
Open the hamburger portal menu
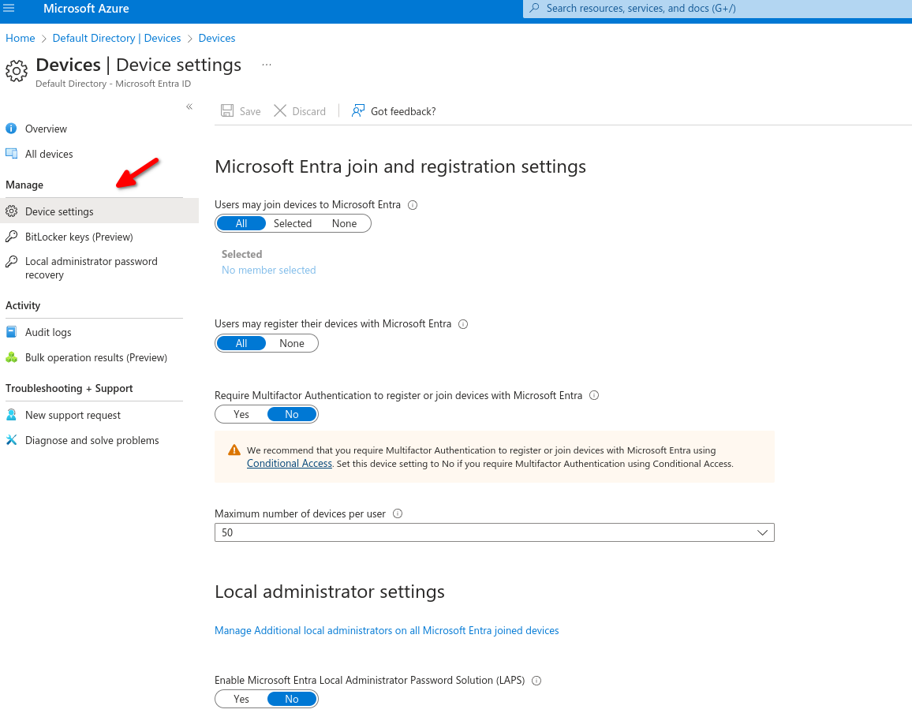pyautogui.click(x=9, y=9)
